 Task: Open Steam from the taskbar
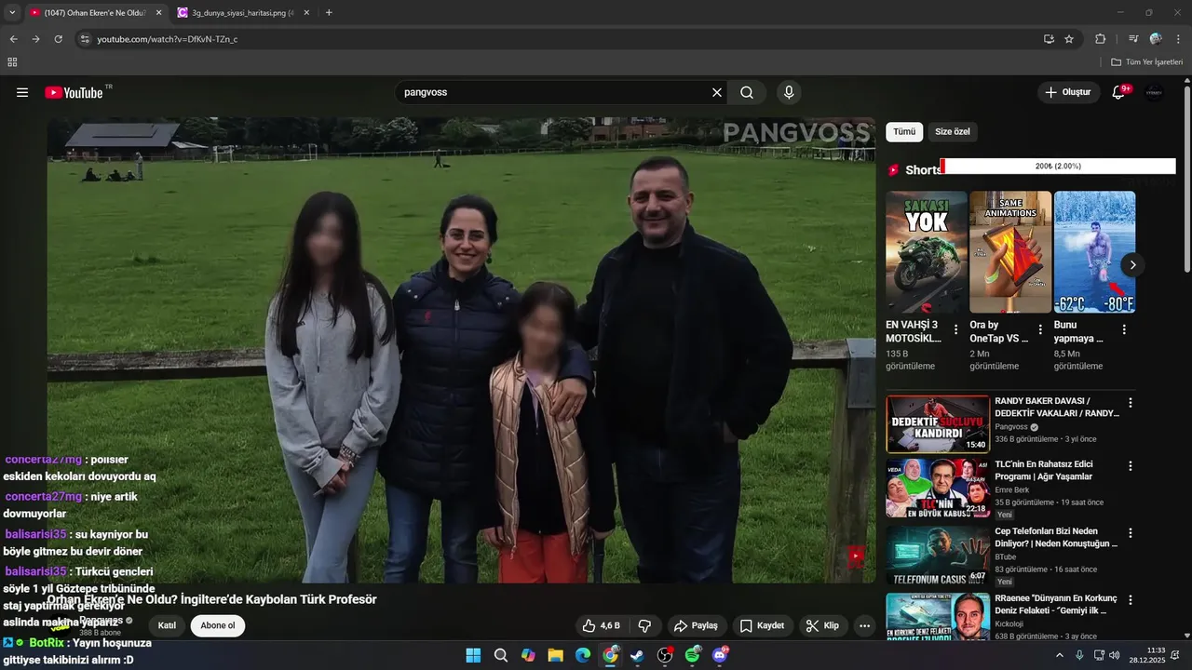(637, 655)
